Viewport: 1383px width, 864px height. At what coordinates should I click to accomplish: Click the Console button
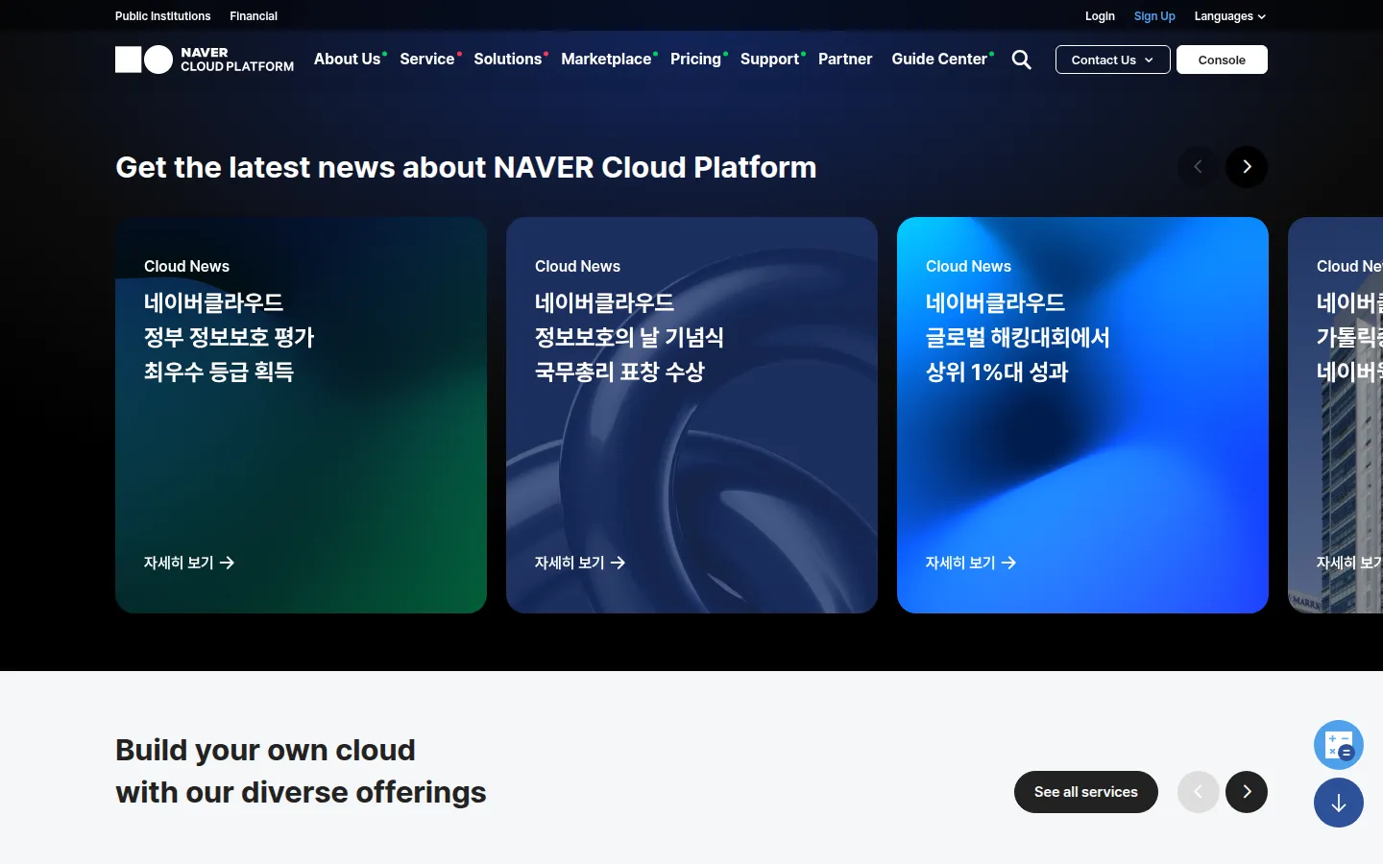coord(1222,60)
